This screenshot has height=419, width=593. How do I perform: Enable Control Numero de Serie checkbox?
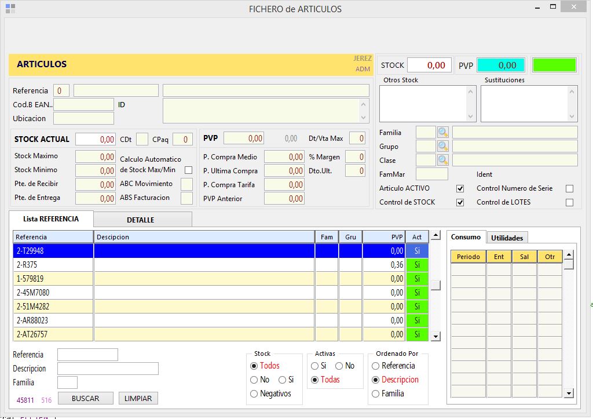pos(569,188)
